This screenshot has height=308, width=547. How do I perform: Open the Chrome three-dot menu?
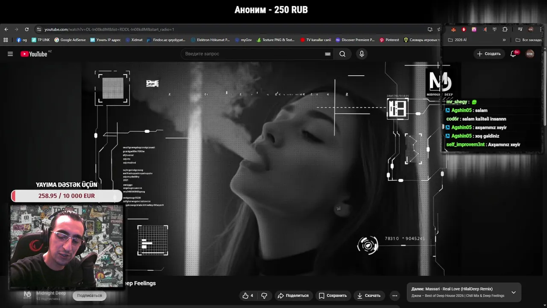pyautogui.click(x=541, y=30)
